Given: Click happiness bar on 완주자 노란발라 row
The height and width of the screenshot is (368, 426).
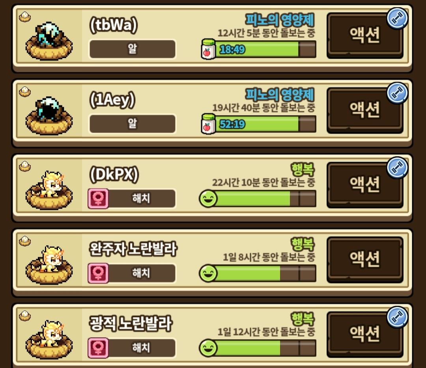Looking at the screenshot, I should [266, 273].
